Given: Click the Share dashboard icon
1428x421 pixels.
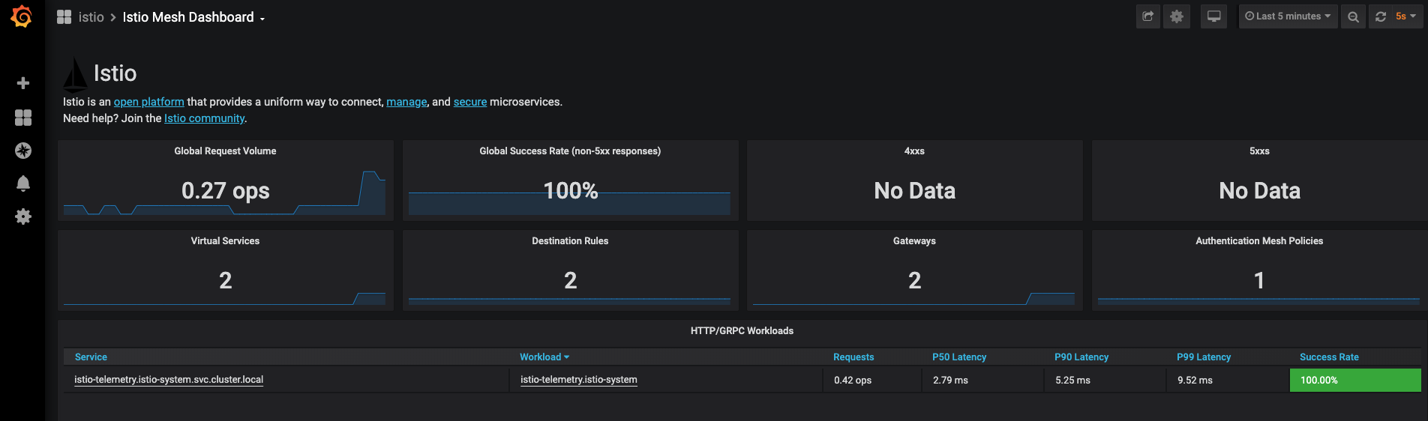Looking at the screenshot, I should [x=1147, y=16].
